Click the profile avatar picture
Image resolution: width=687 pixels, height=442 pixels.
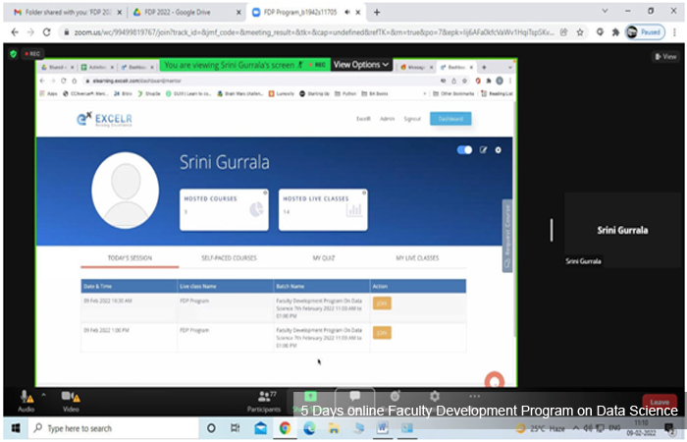tap(126, 191)
